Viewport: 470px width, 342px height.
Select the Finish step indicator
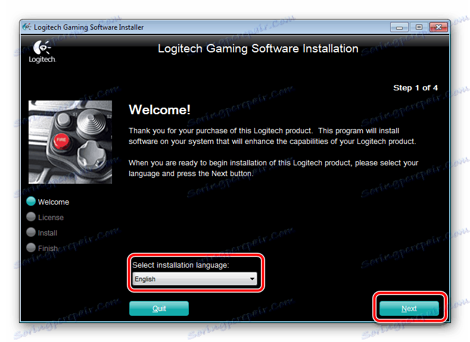[x=31, y=247]
